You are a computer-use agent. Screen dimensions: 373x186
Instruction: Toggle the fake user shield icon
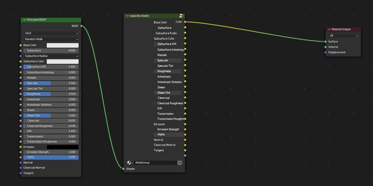tap(180, 163)
